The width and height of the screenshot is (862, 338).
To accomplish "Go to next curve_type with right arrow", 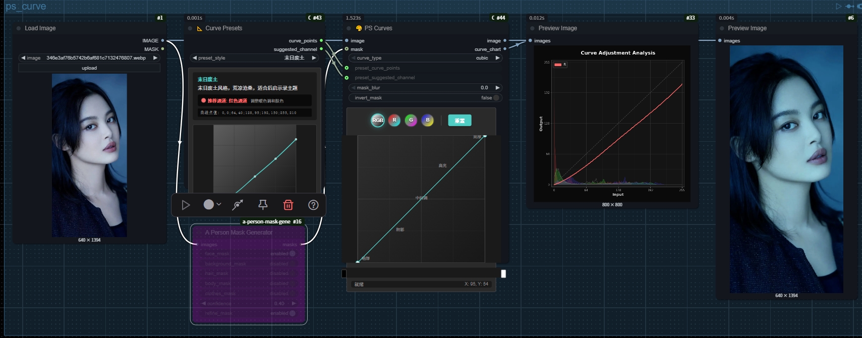I will (497, 58).
